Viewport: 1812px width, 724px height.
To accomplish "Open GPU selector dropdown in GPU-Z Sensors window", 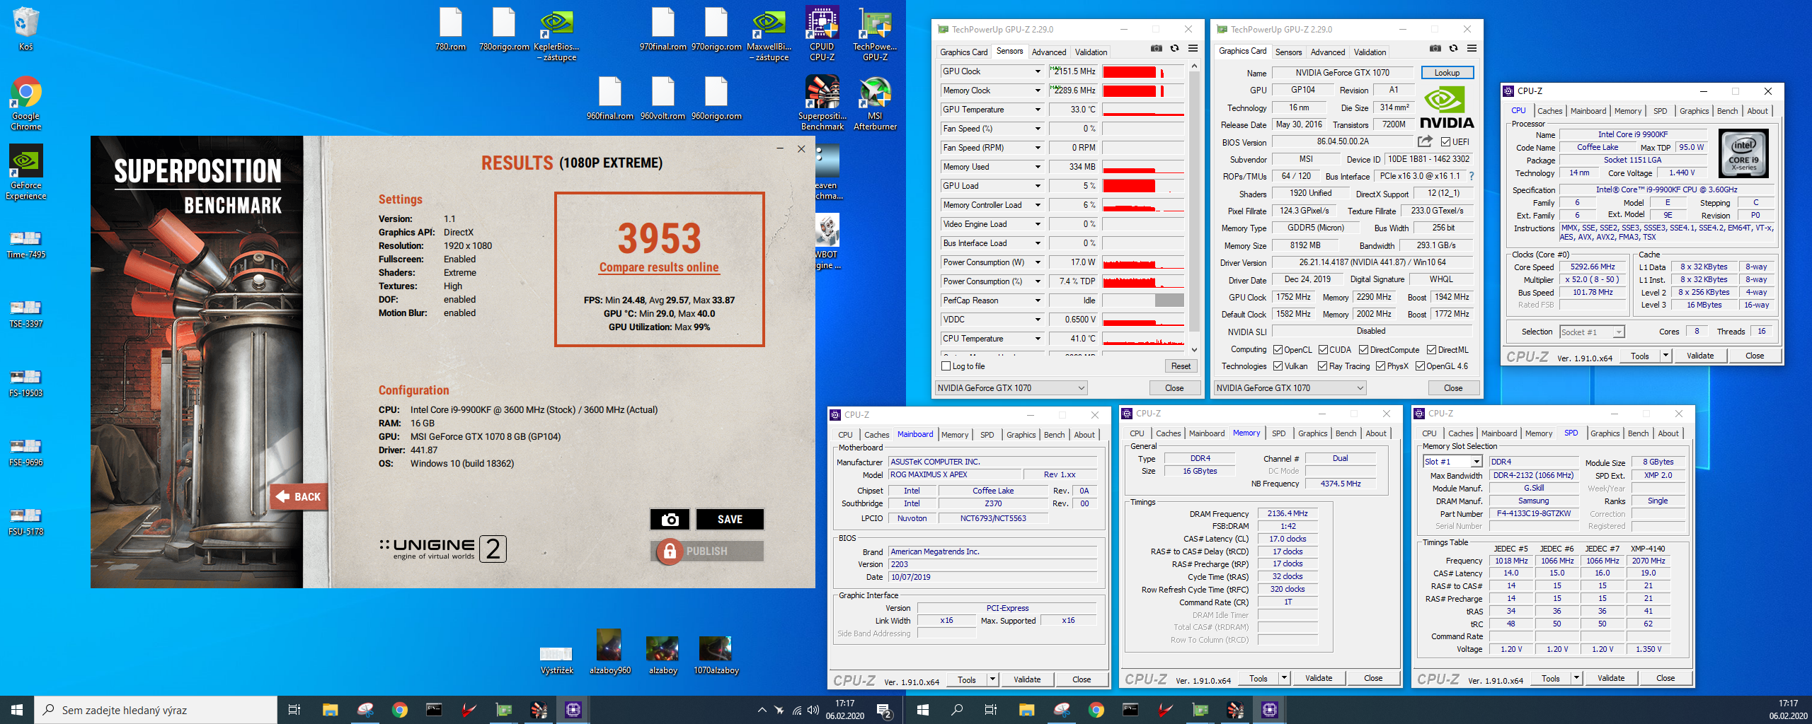I will (1011, 388).
